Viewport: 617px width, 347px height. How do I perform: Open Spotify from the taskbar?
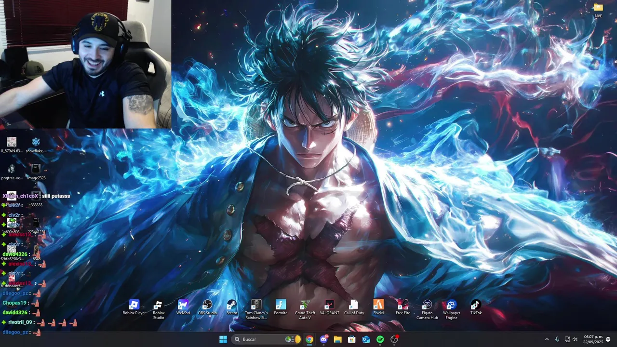(x=380, y=339)
